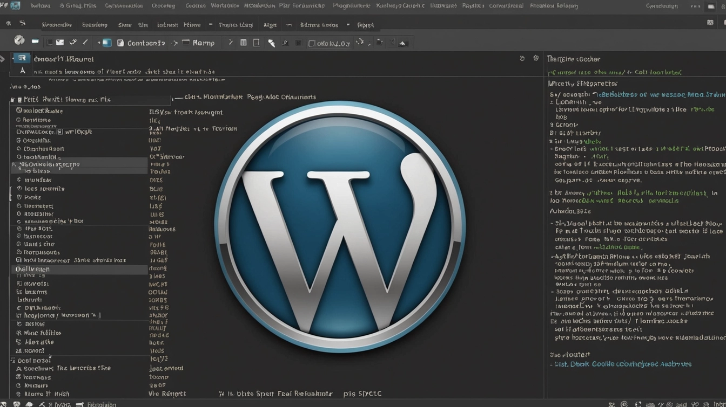Click the mountain-shaped icon at toolbar end

pos(402,43)
